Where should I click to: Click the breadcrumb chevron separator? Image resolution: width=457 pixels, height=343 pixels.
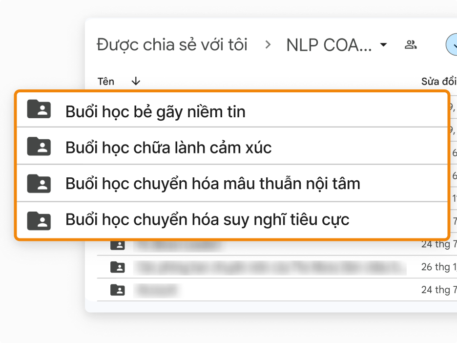(268, 45)
